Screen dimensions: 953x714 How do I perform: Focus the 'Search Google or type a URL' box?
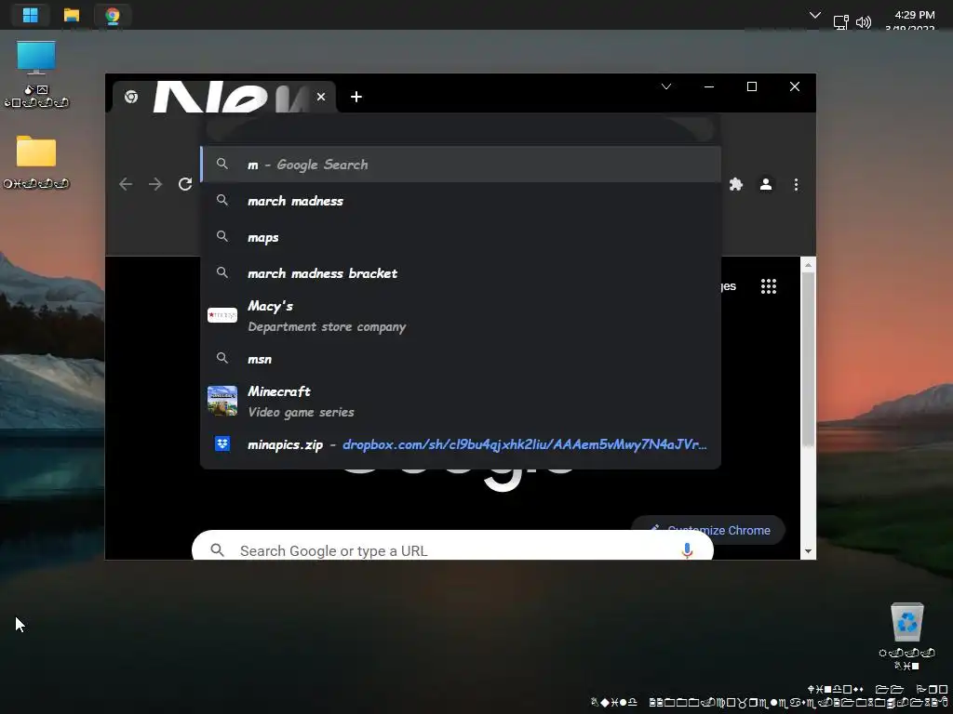pyautogui.click(x=452, y=545)
